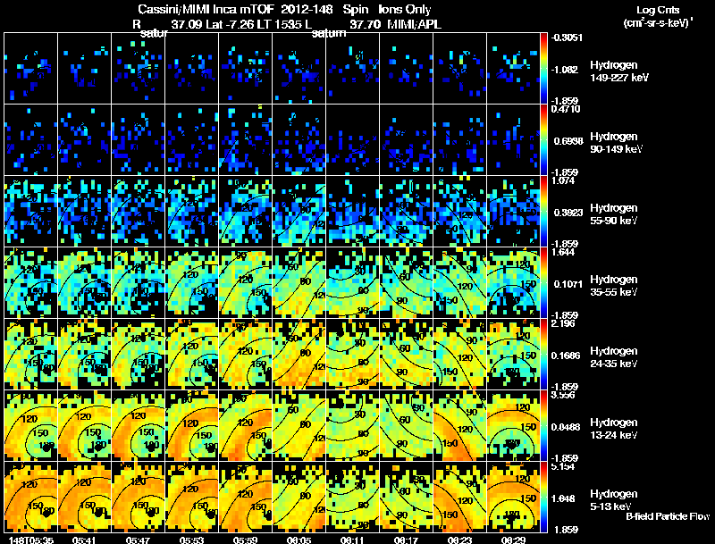Click the 148T05:35 time label
The width and height of the screenshot is (715, 544).
(31, 540)
